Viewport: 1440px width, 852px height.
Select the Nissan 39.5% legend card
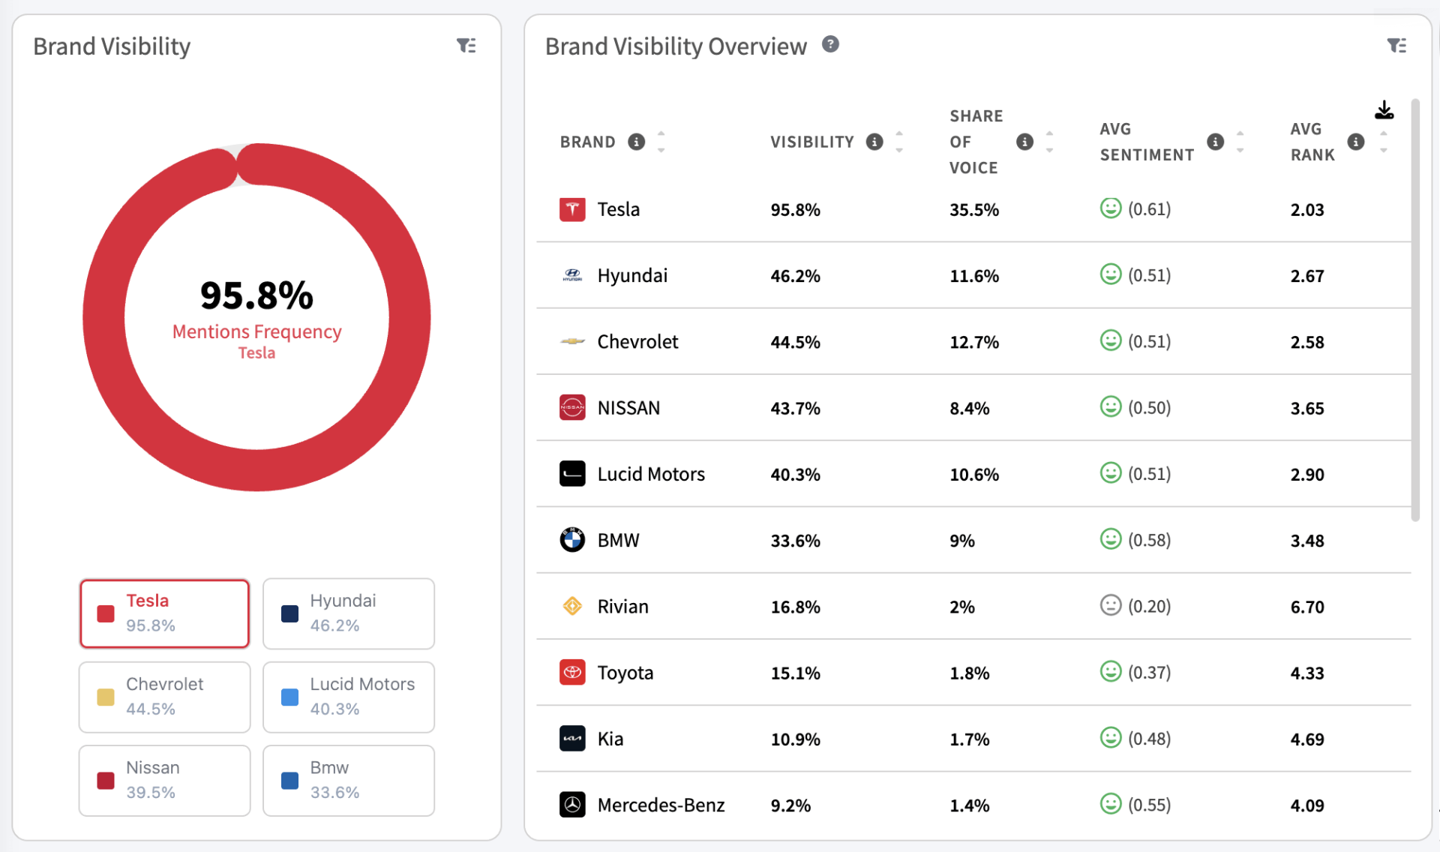(164, 780)
